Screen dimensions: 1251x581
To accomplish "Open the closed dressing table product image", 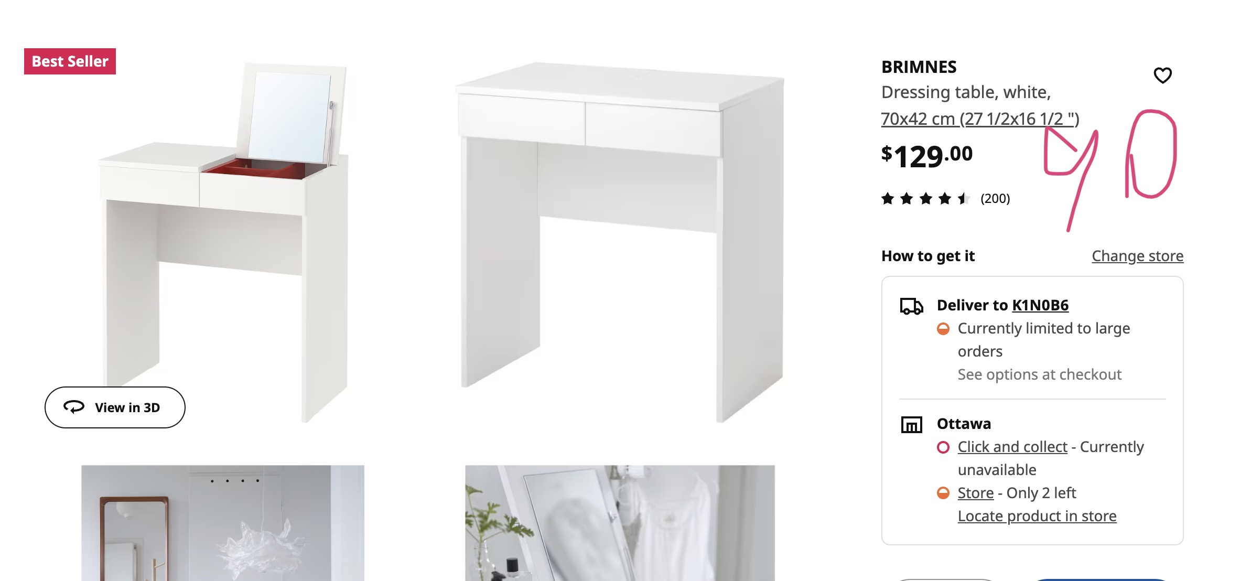I will [x=620, y=242].
